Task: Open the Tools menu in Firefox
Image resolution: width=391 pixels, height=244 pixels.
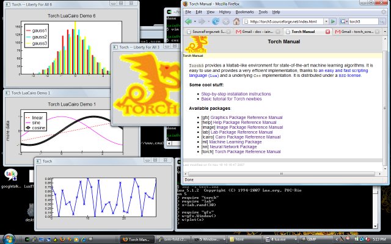Action: click(263, 12)
